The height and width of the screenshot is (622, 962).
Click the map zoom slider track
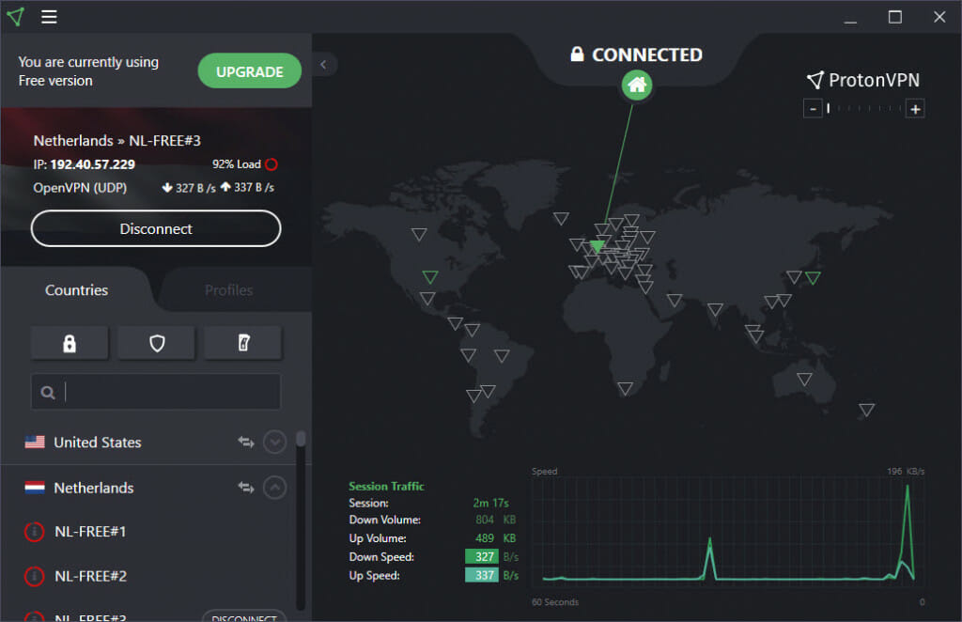coord(864,109)
